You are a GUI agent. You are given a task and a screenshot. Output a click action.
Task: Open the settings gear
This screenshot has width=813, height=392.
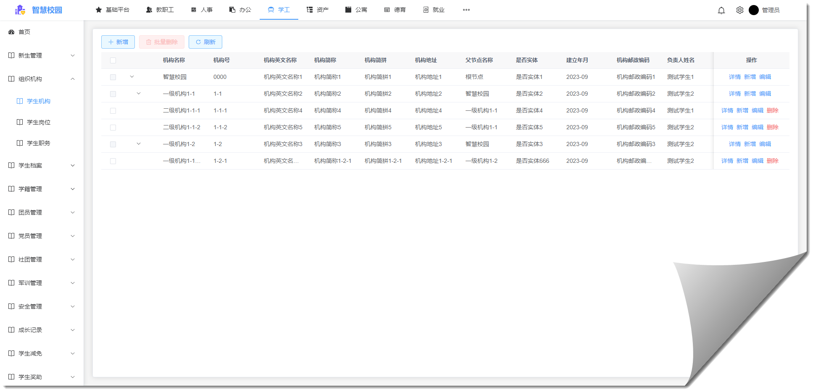(739, 10)
